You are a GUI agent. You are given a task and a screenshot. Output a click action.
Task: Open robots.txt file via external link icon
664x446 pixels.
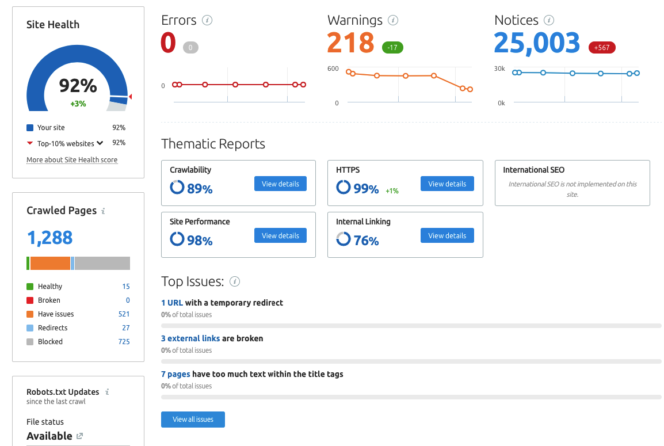click(79, 436)
